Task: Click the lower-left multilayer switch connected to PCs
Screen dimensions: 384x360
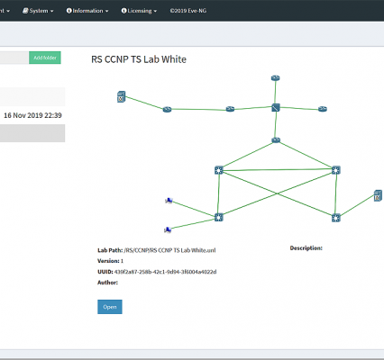Action: coord(219,218)
